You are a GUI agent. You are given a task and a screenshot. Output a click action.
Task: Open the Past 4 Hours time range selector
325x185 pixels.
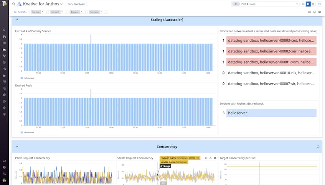pyautogui.click(x=265, y=4)
